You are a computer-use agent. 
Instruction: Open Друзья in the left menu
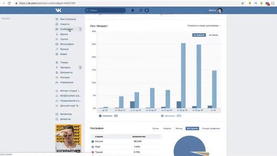tap(64, 34)
